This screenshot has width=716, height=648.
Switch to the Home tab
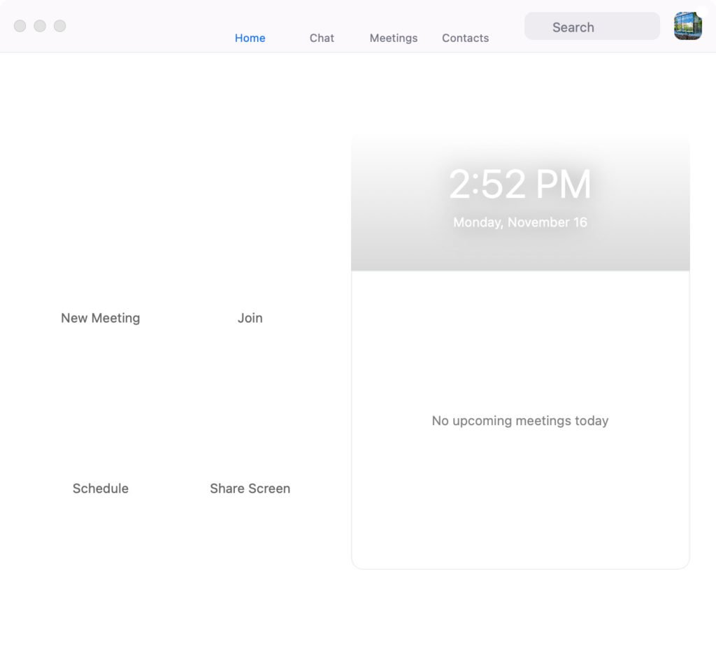tap(250, 38)
